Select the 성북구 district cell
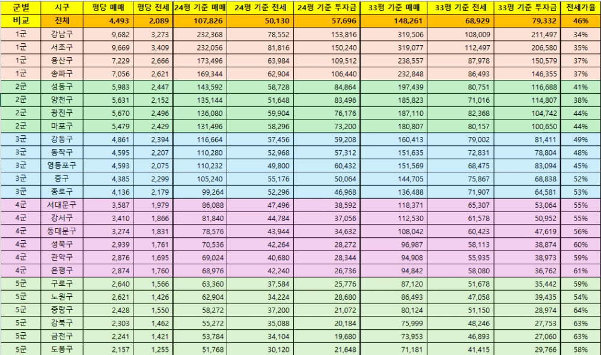 [62, 244]
